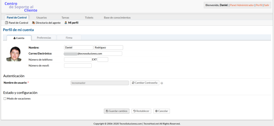Viewport: 274px width, 126px height.
Task: Select Mi perfil in the submenu
Action: click(x=71, y=23)
